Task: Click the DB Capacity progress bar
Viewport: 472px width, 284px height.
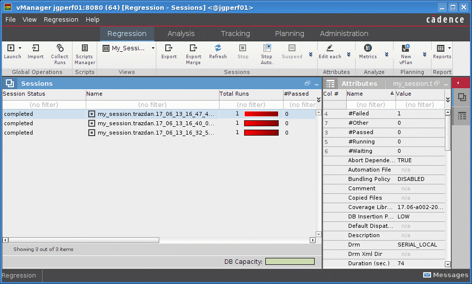Action: (x=290, y=261)
